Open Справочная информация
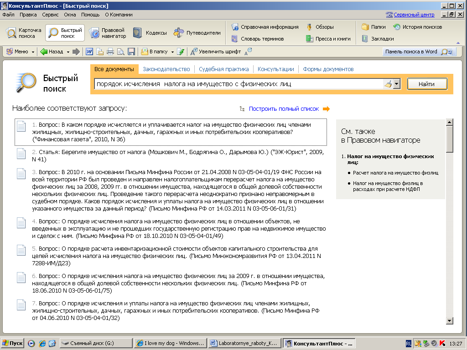This screenshot has width=467, height=350. click(265, 27)
